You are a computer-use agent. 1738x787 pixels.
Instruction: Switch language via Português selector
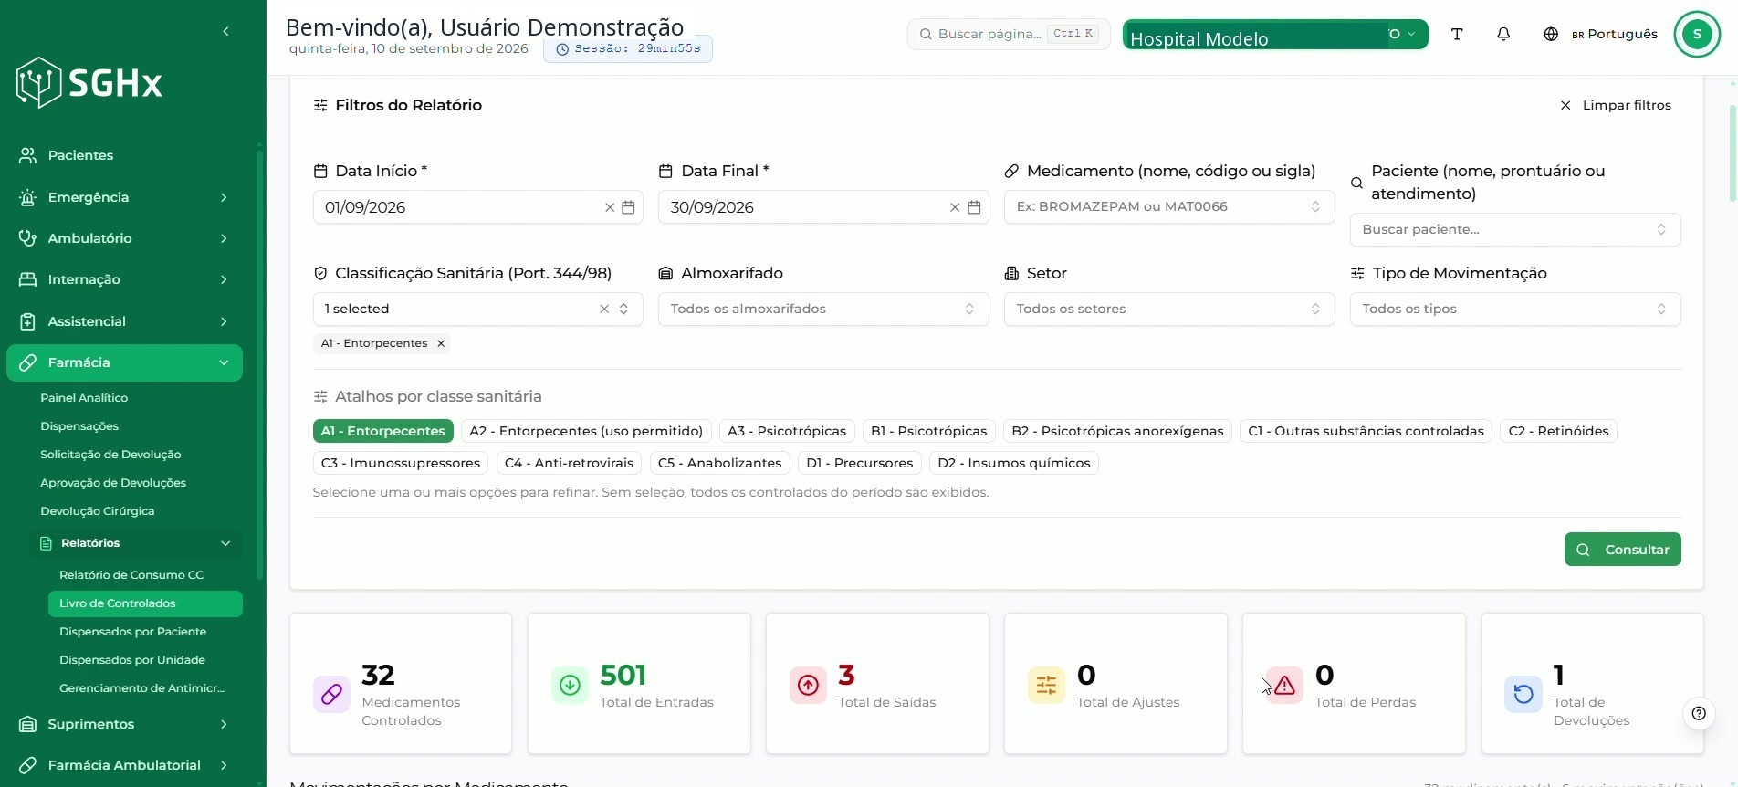pyautogui.click(x=1600, y=34)
